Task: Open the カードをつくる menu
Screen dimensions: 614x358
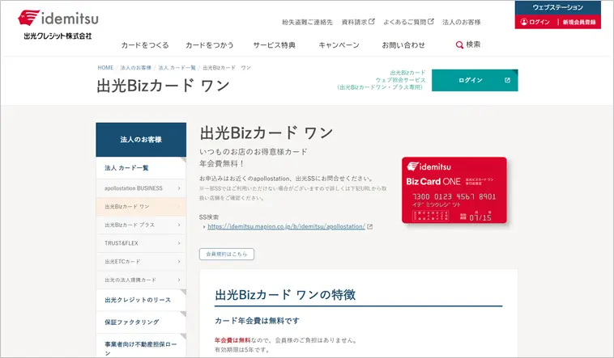Action: coord(145,45)
